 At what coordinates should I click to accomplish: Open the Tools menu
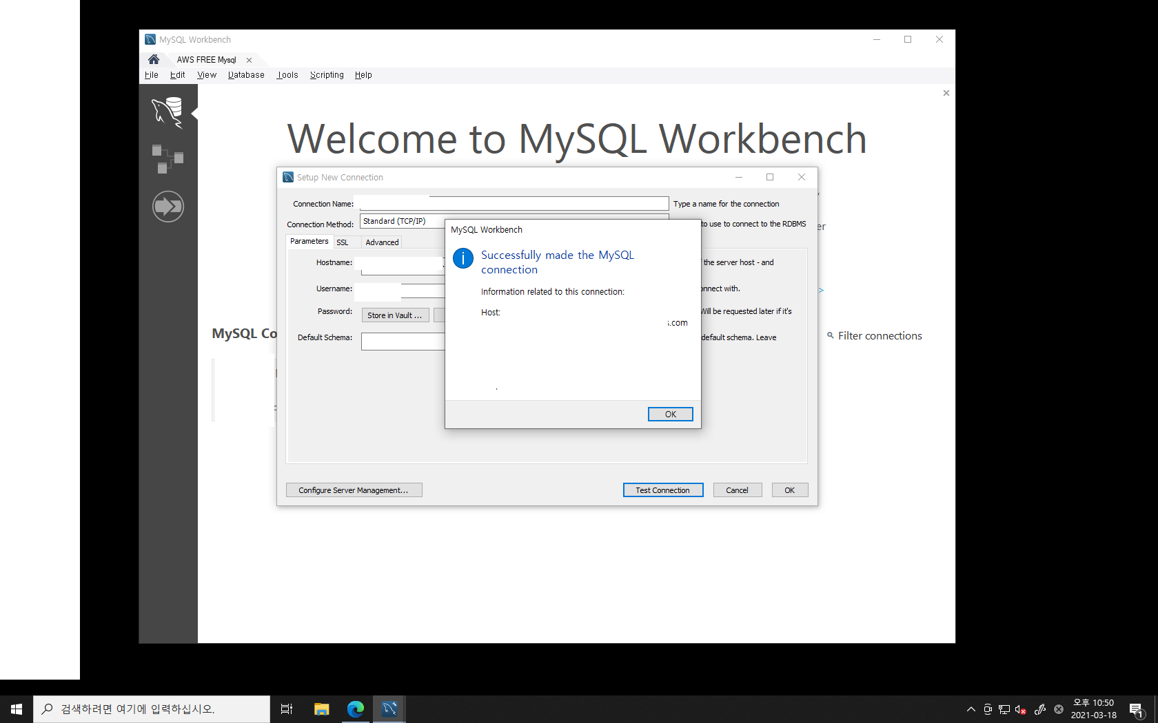point(287,75)
